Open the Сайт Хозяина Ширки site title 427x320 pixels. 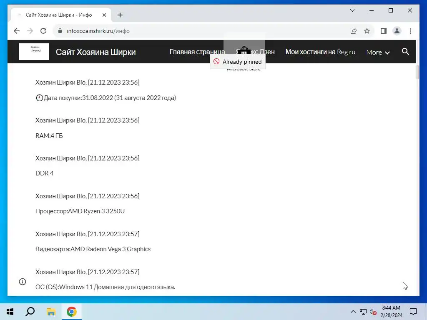(95, 52)
